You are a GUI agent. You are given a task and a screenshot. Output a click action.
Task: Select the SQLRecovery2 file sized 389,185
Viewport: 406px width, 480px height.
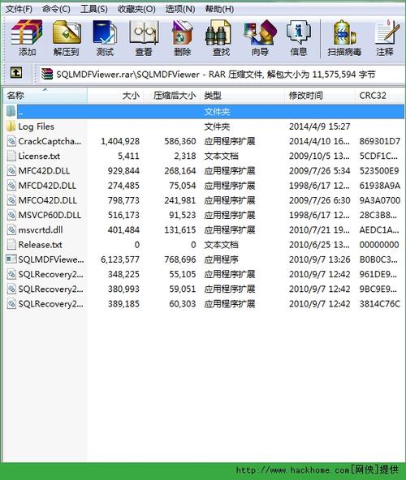tap(50, 304)
